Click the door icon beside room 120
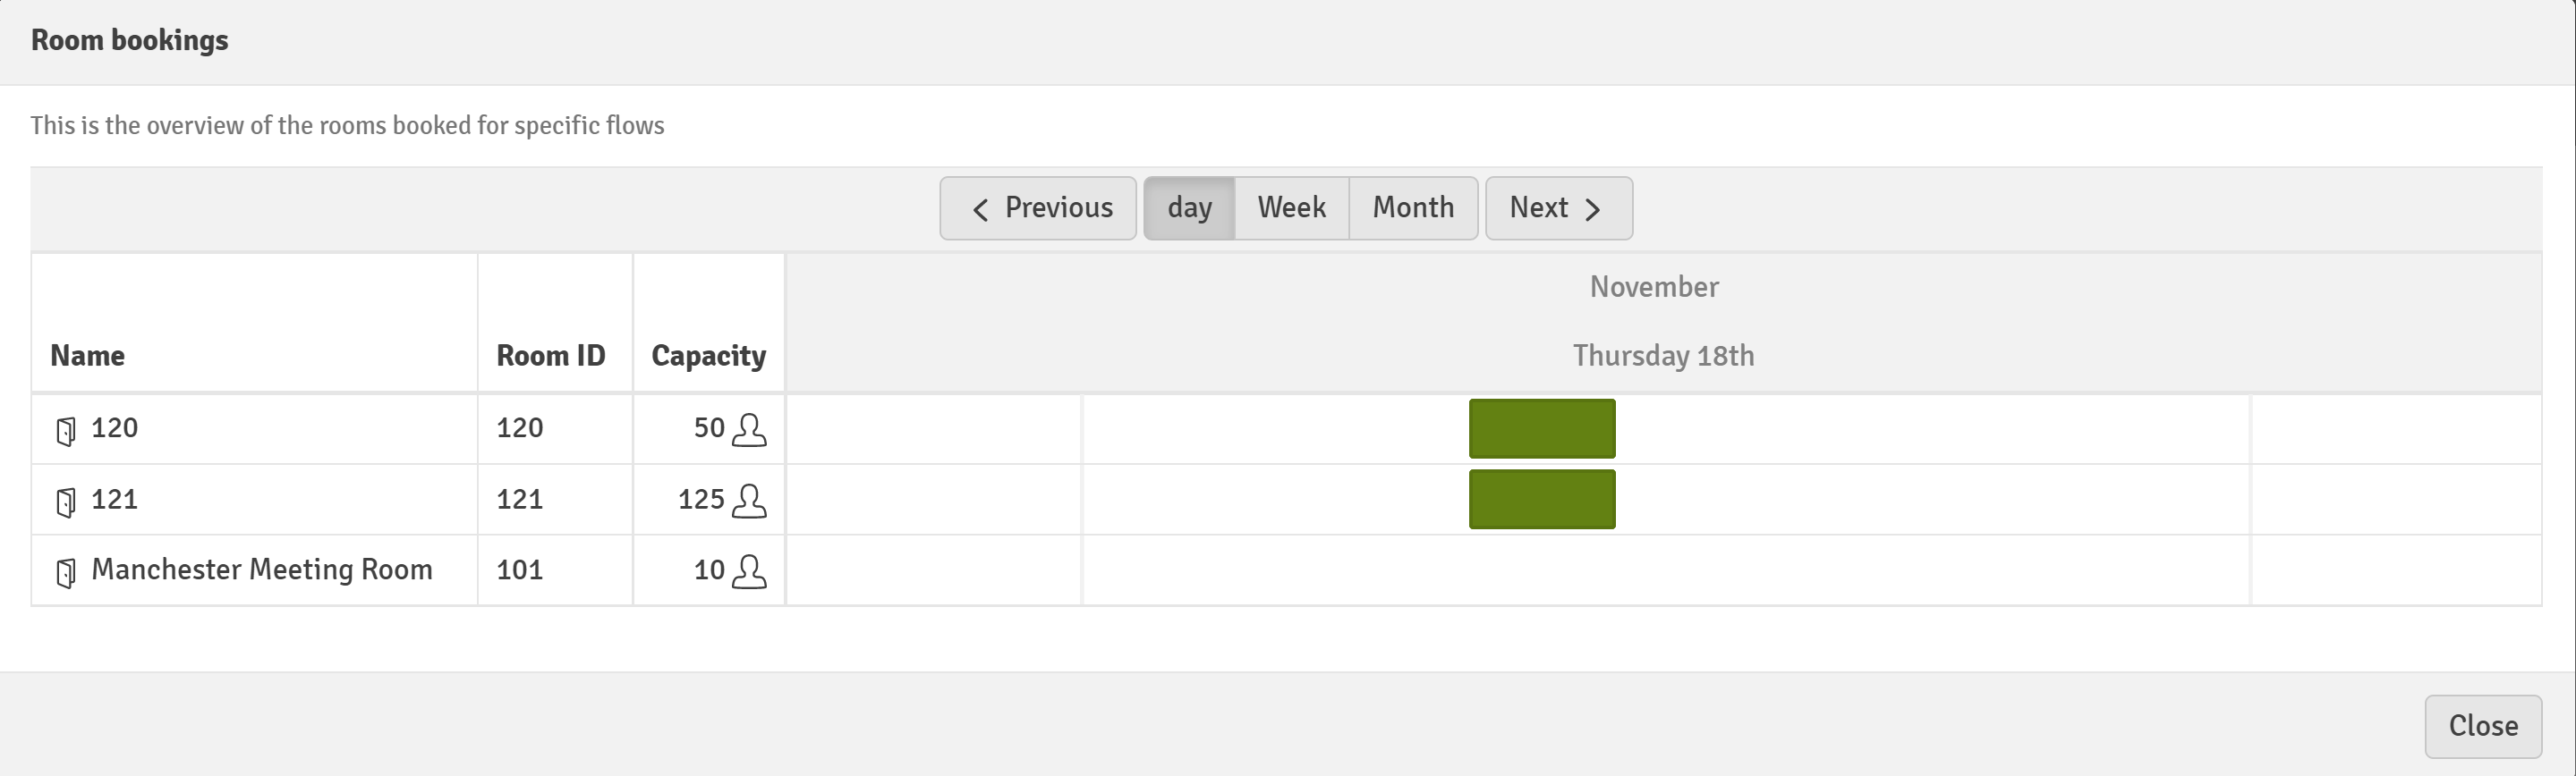2576x776 pixels. coord(66,432)
